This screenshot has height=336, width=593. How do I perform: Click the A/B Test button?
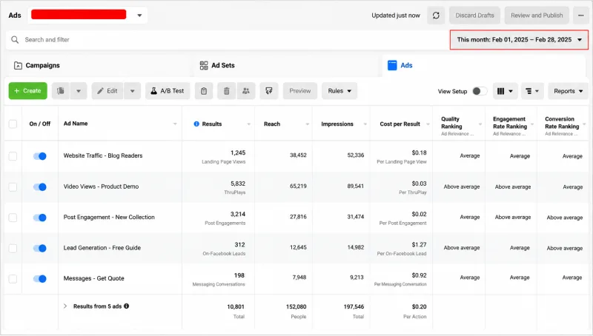pos(168,91)
